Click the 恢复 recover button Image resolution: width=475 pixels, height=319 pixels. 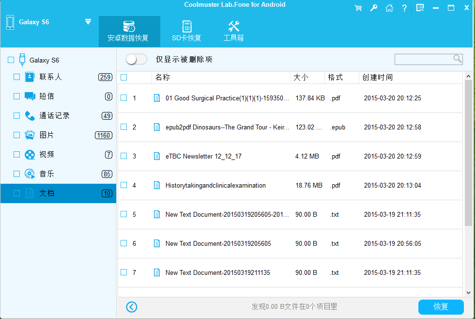441,307
